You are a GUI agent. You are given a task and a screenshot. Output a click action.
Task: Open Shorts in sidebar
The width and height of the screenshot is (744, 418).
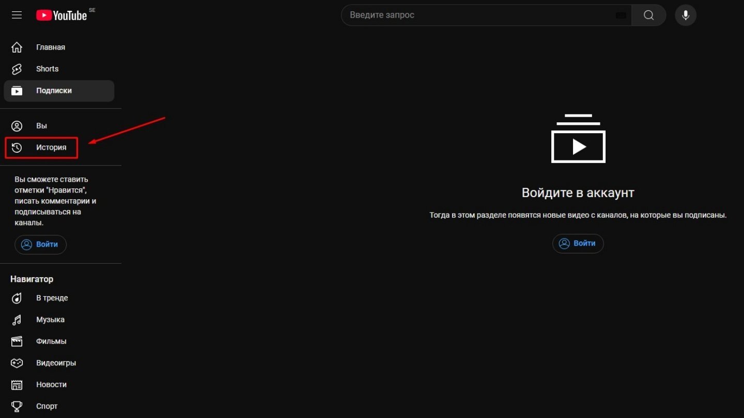(59, 69)
